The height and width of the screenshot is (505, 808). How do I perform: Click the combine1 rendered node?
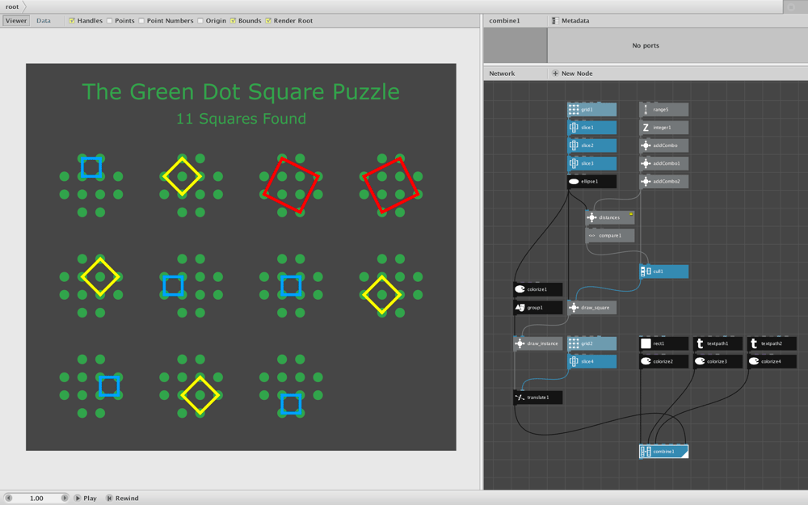663,452
